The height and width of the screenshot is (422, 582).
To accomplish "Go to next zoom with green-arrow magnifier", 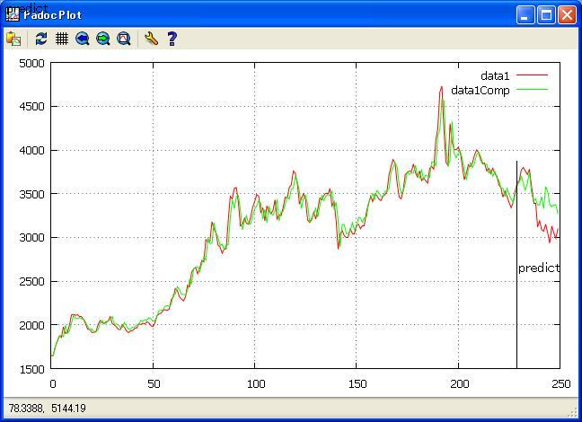I will coord(103,39).
